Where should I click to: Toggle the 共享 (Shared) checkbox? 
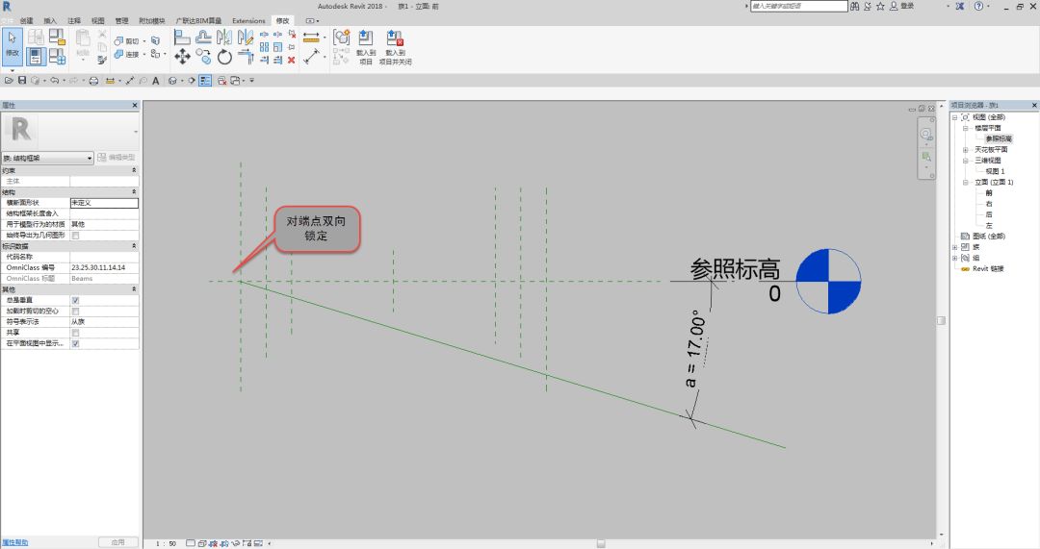(x=76, y=333)
